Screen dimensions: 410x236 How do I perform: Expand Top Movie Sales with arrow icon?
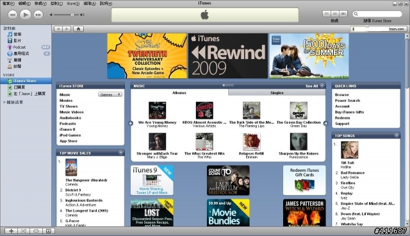click(121, 153)
